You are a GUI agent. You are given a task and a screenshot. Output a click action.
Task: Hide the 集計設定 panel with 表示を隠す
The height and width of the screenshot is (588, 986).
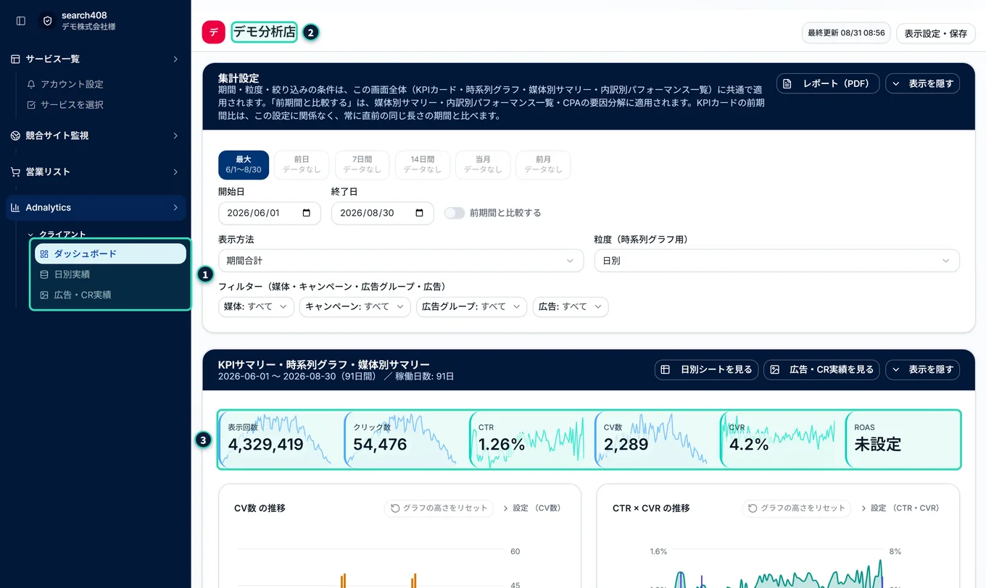(x=923, y=83)
